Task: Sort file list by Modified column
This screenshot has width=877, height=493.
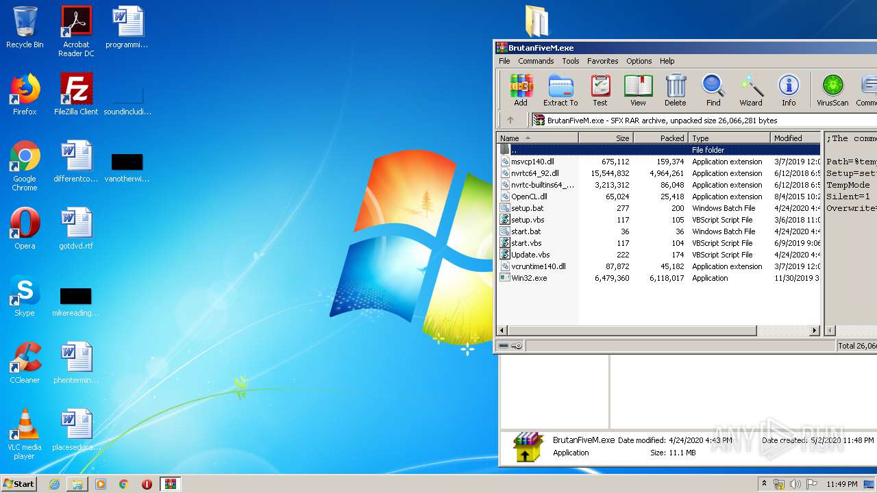Action: point(795,138)
